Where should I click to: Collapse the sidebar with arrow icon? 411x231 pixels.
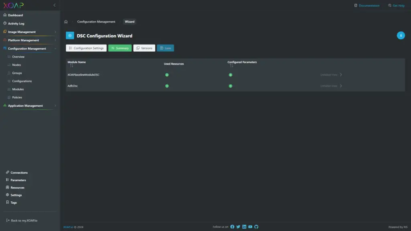(x=55, y=5)
